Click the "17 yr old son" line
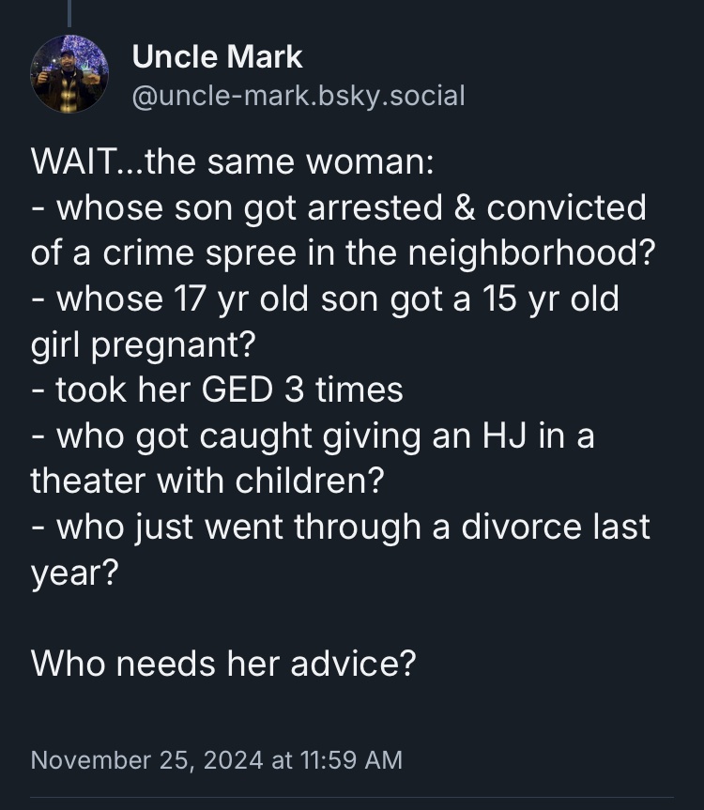 [x=325, y=298]
